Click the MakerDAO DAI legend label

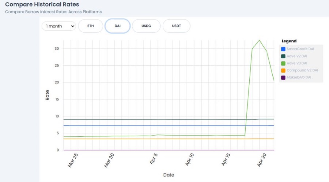point(299,77)
